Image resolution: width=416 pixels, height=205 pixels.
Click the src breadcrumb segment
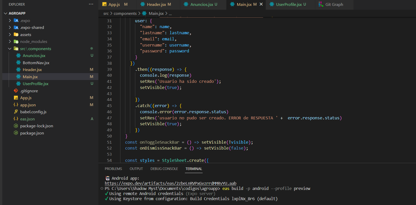106,13
